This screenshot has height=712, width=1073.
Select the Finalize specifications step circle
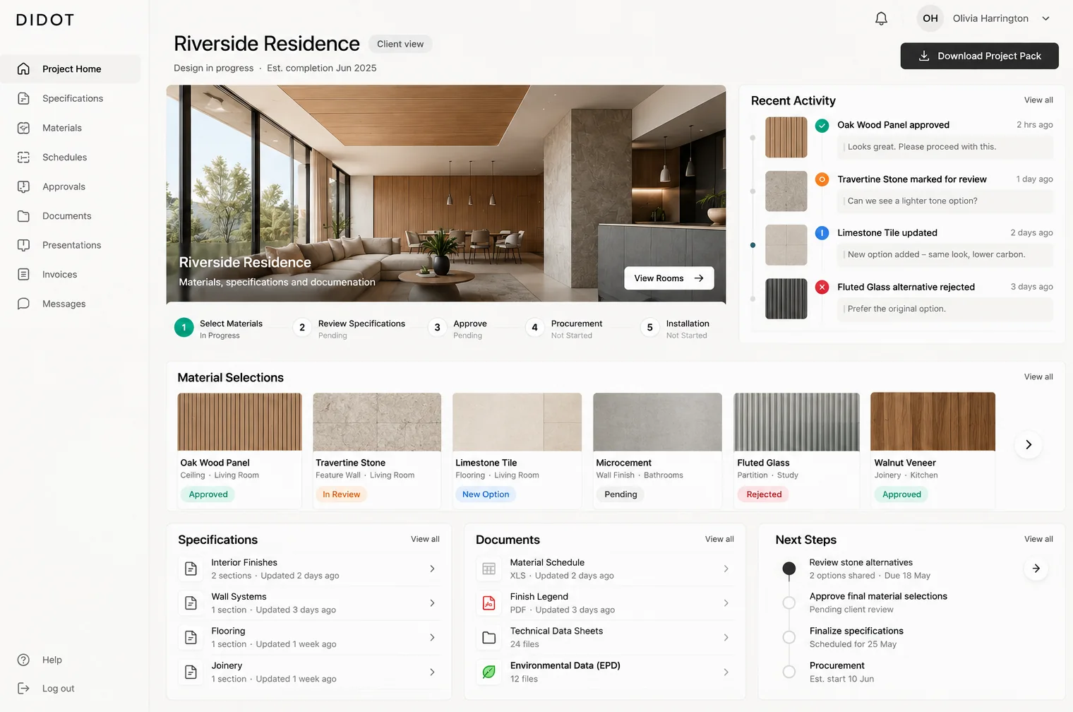coord(789,637)
